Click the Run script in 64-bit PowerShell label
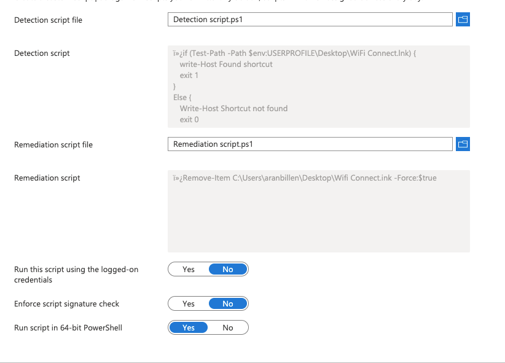This screenshot has width=505, height=363. pos(69,327)
